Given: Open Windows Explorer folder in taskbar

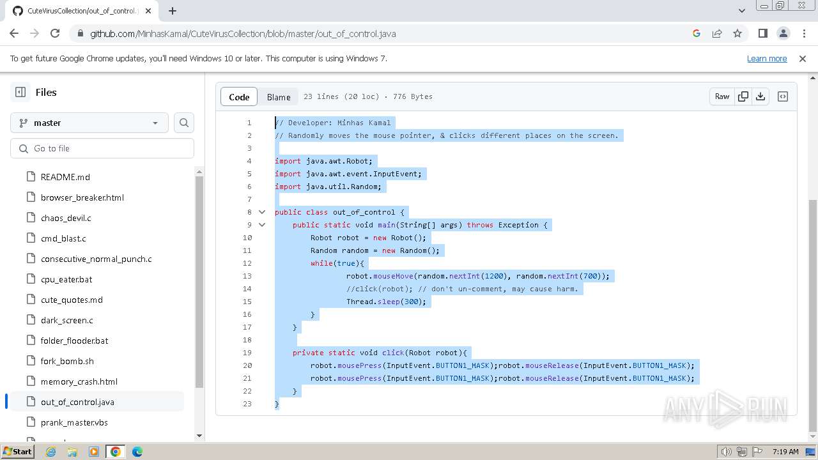Looking at the screenshot, I should click(72, 452).
